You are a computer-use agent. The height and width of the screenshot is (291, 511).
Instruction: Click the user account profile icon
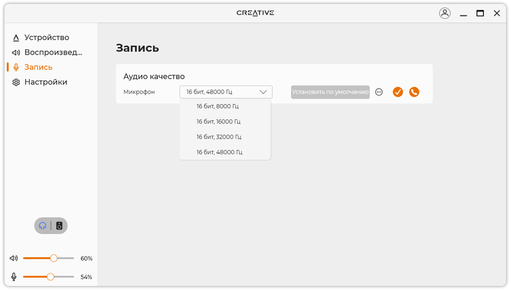(x=445, y=13)
